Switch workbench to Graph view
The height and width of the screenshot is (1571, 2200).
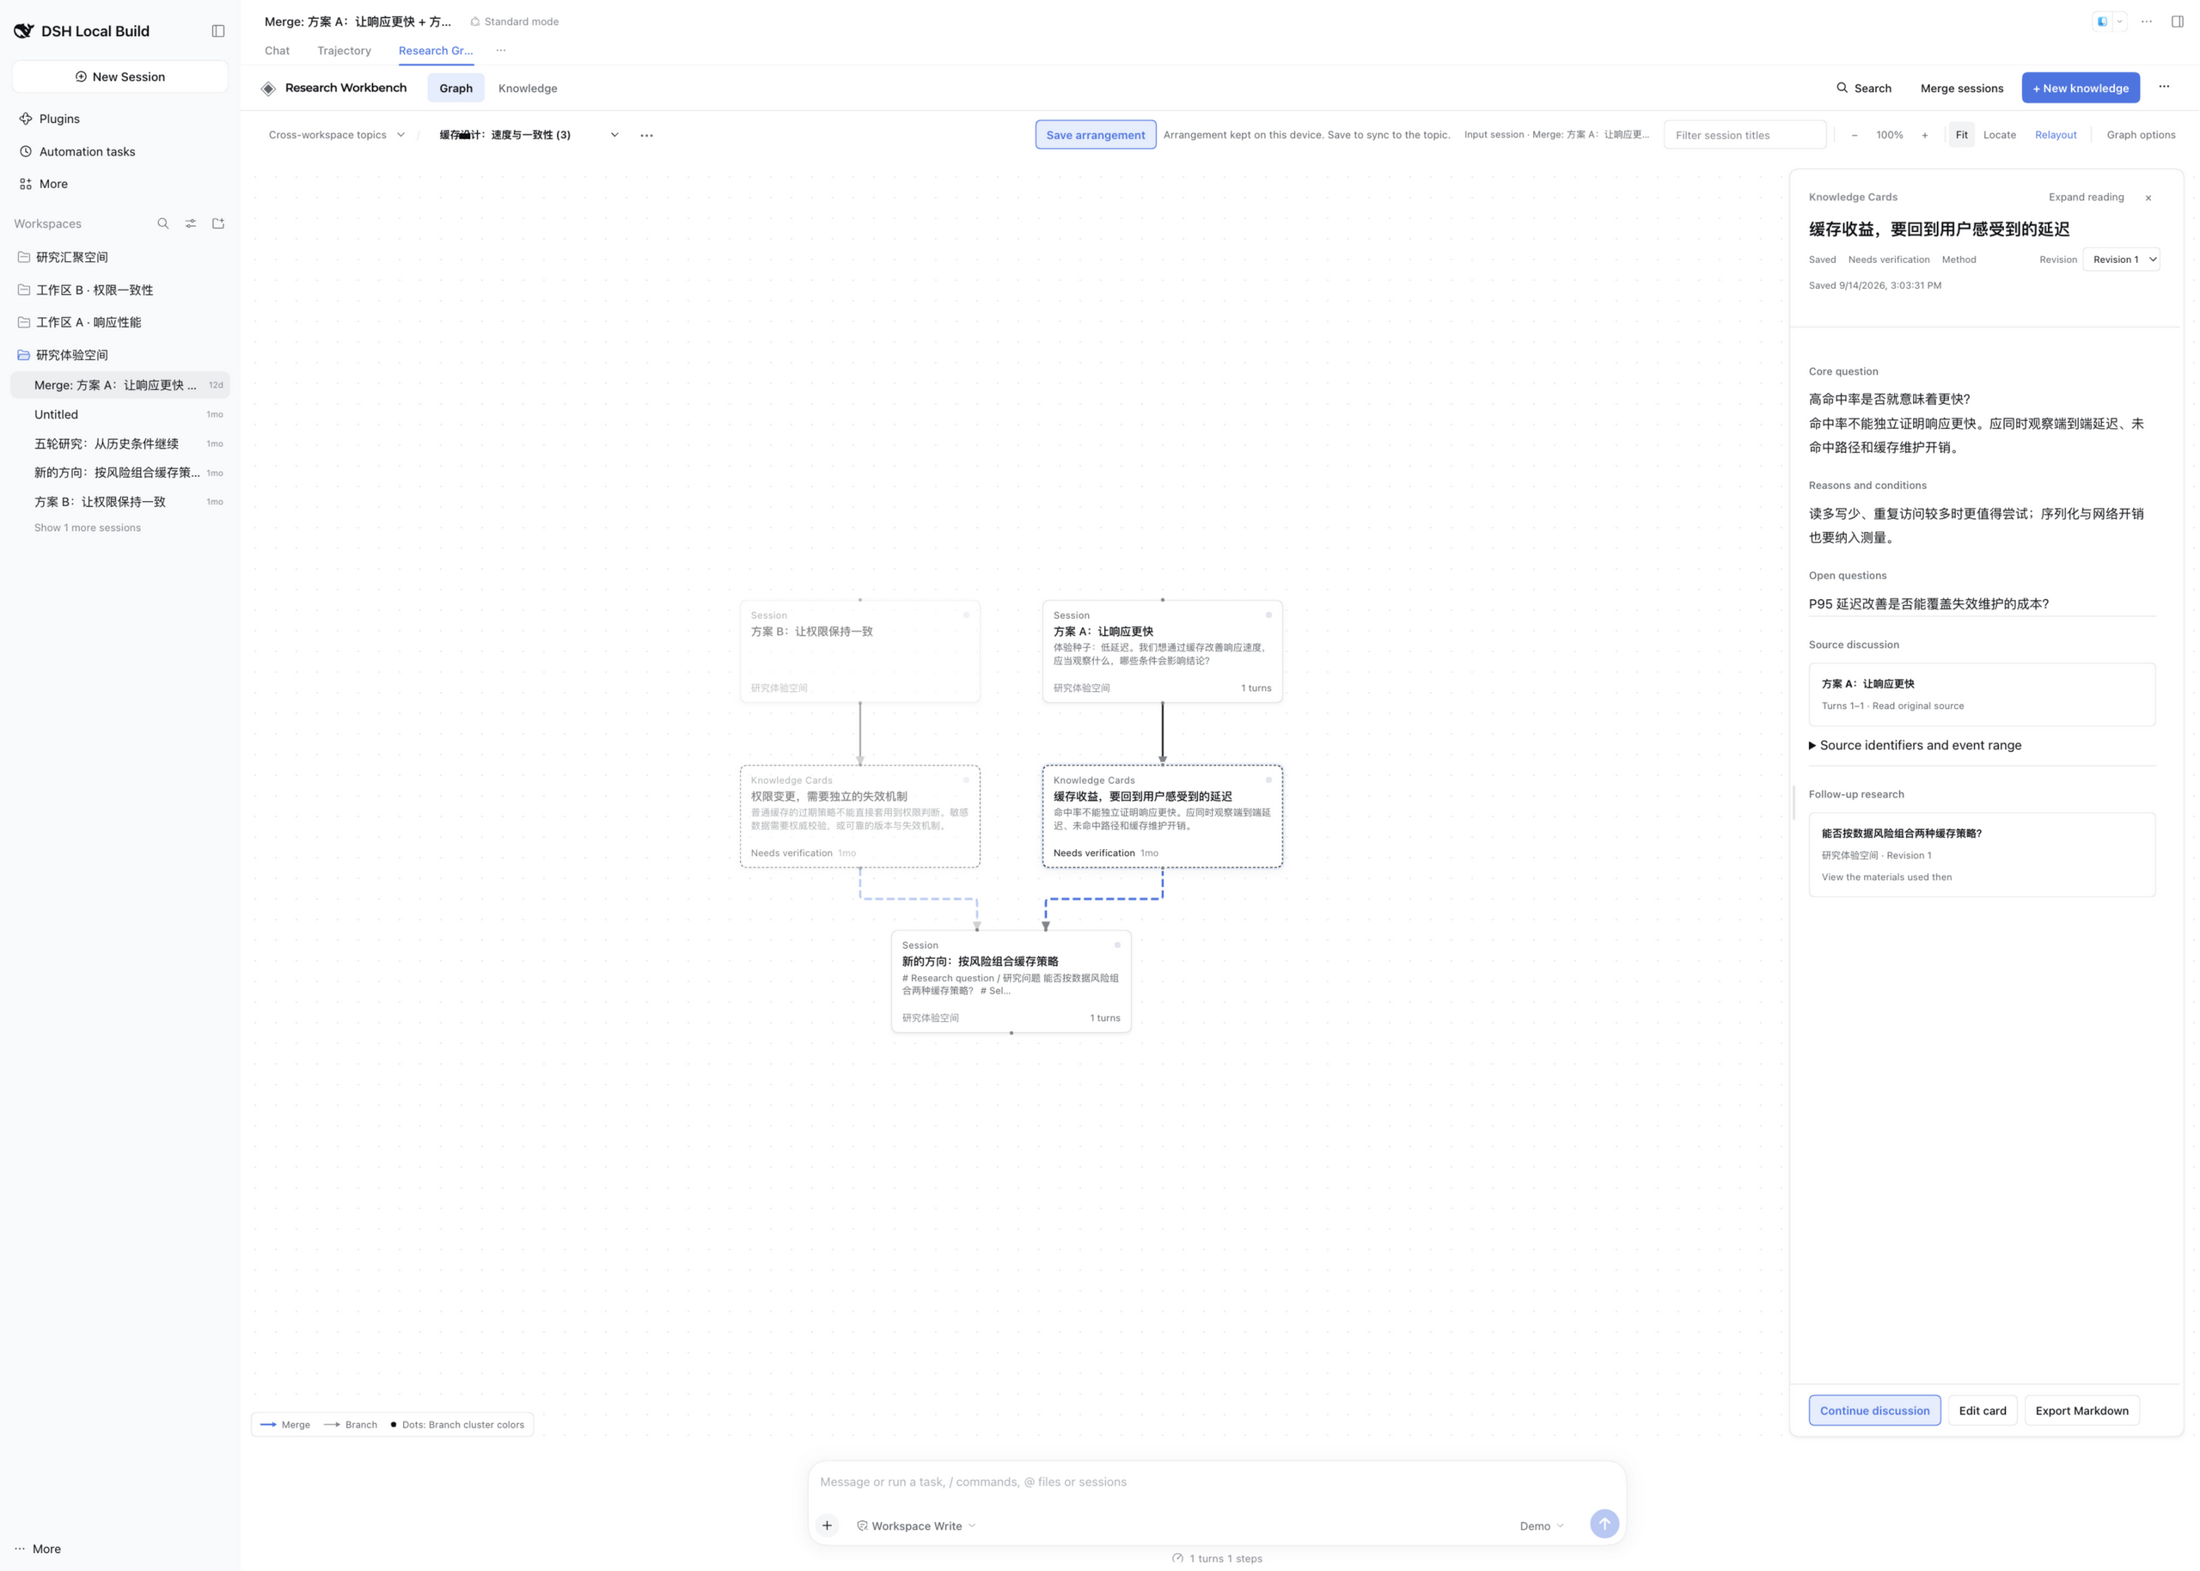click(455, 88)
